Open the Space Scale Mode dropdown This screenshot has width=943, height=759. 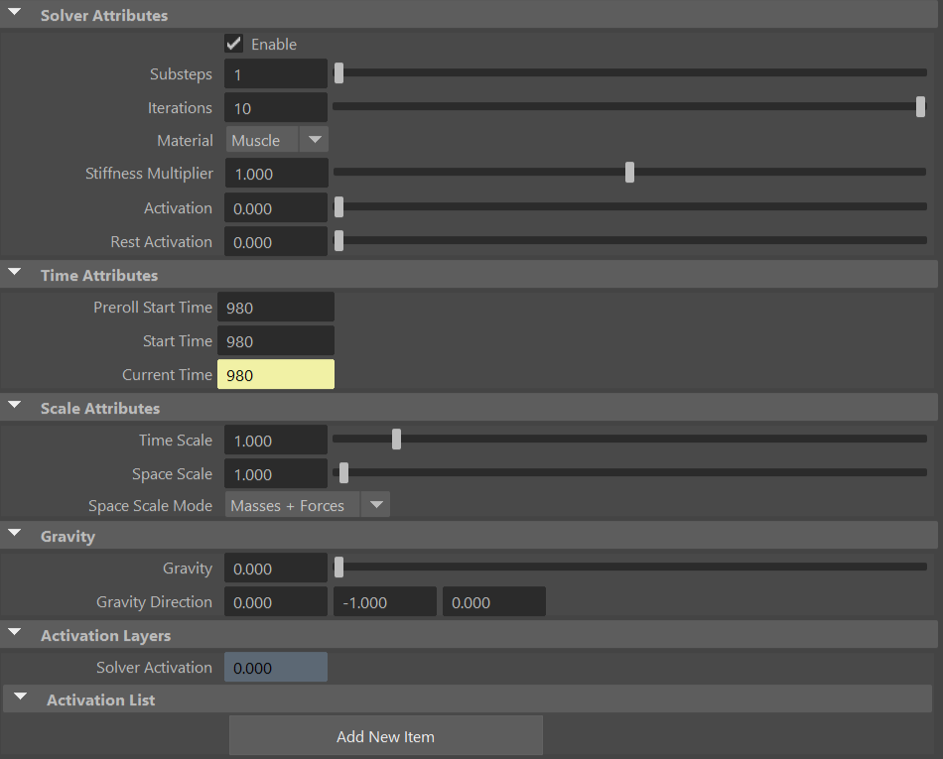tap(375, 504)
